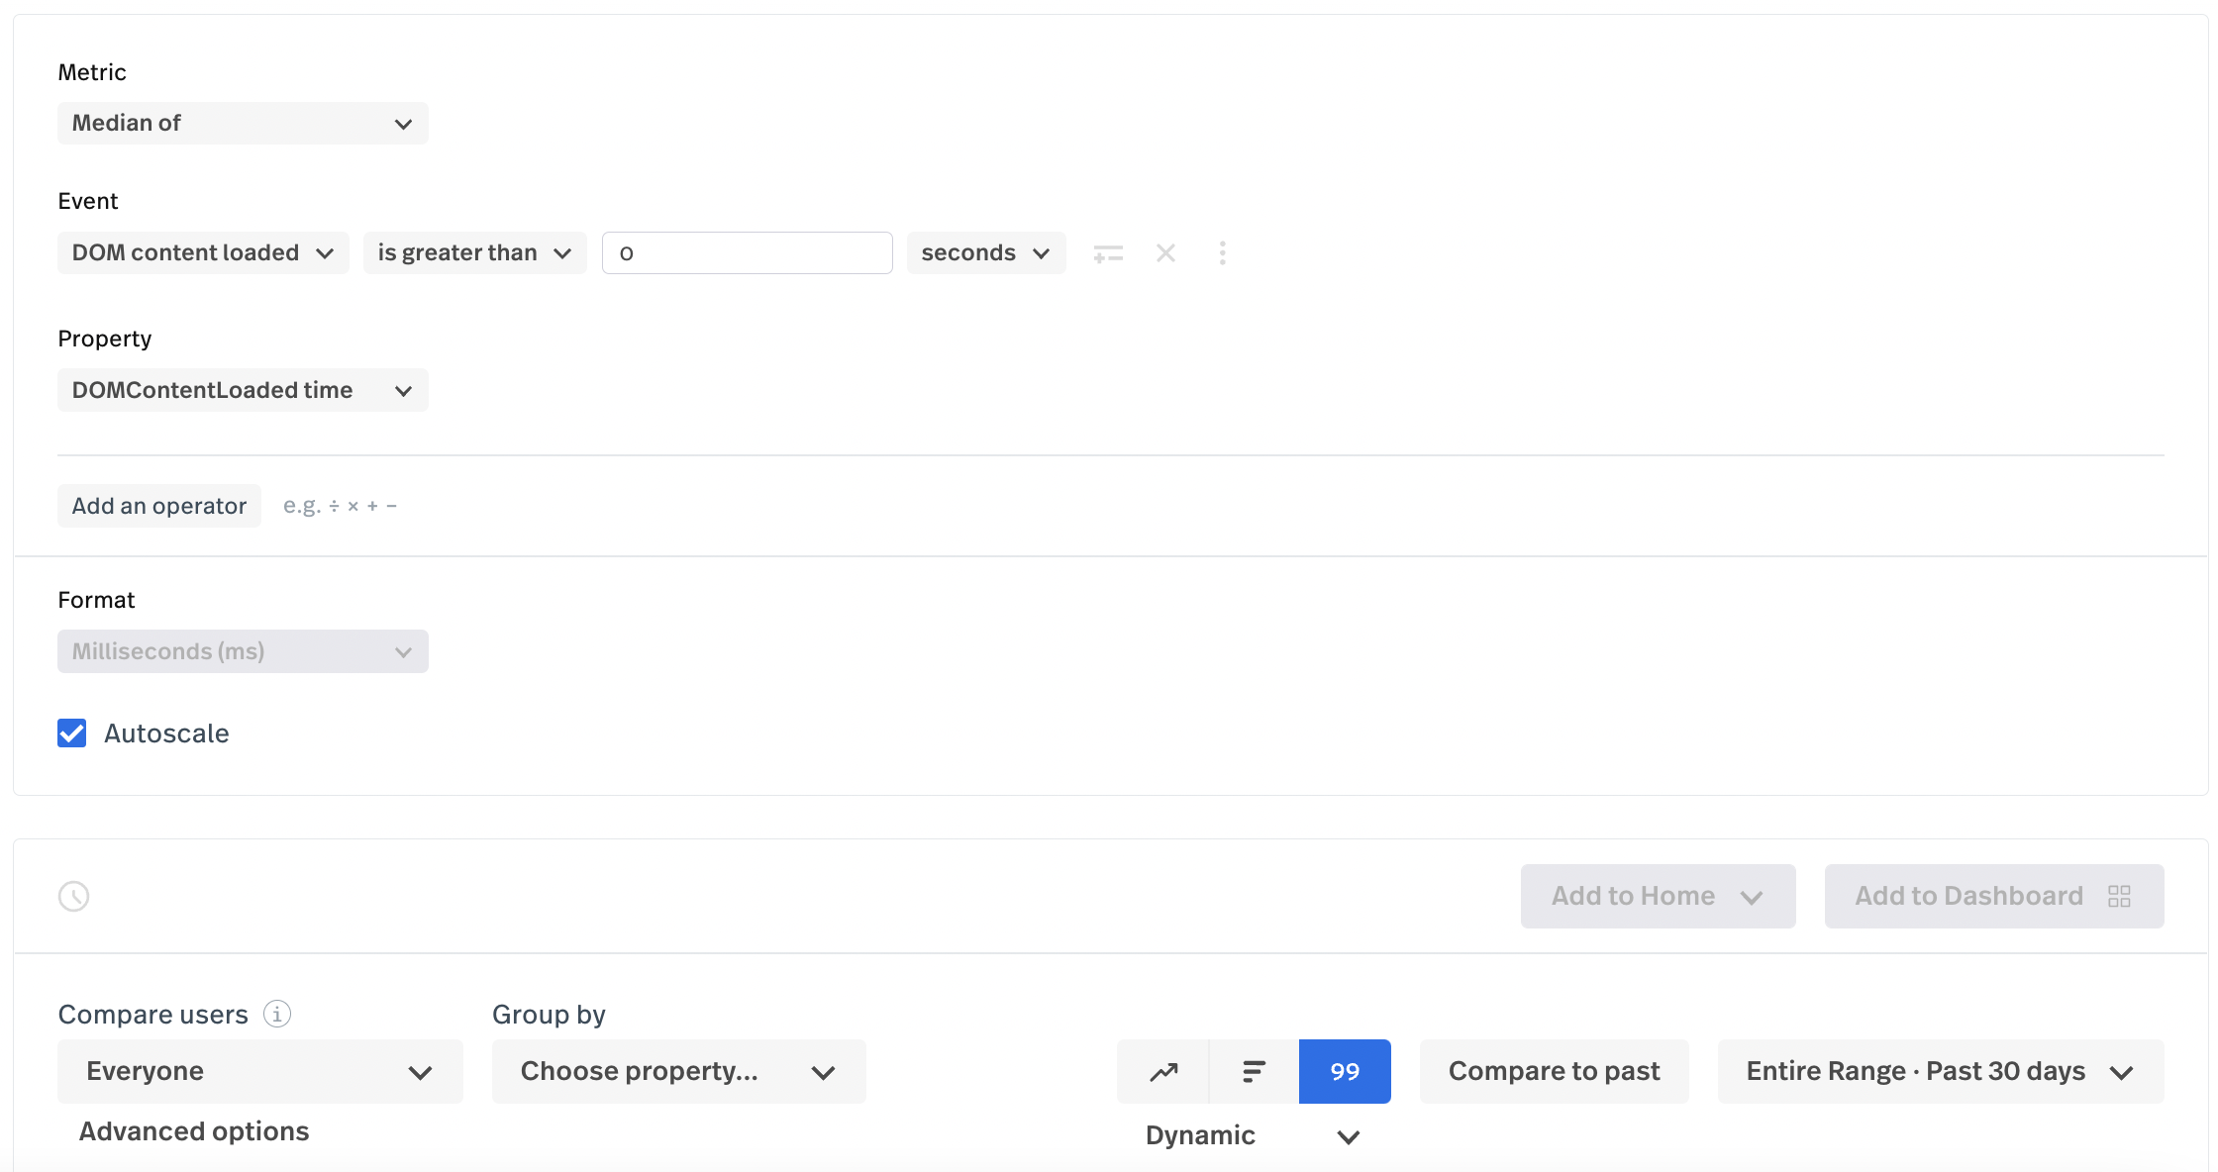Click the clock history icon
Screen dimensions: 2218x1172
[x=74, y=896]
